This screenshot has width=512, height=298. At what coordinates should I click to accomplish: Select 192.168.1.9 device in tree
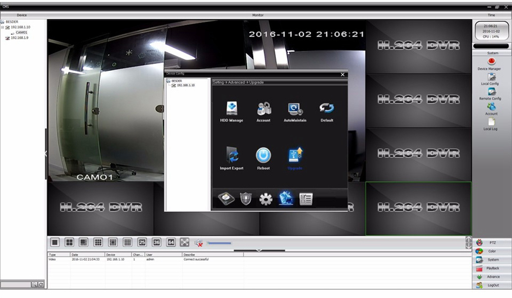pyautogui.click(x=19, y=38)
